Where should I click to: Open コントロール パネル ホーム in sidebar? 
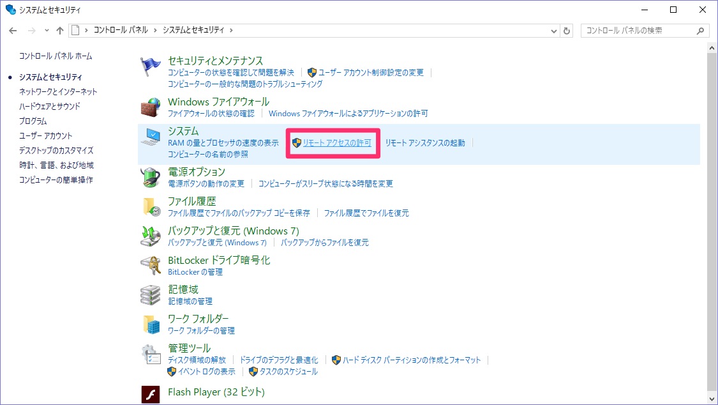point(56,56)
